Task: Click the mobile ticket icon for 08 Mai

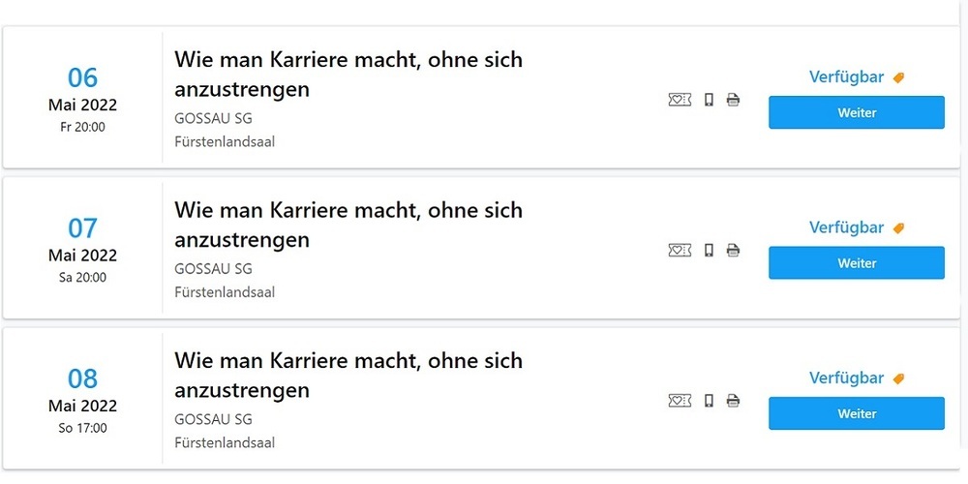Action: 709,401
